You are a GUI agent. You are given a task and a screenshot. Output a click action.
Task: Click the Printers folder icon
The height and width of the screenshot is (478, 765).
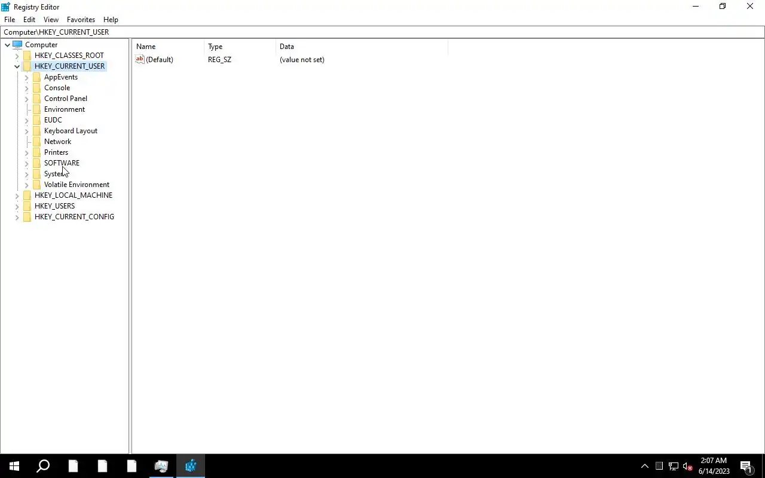click(x=36, y=152)
